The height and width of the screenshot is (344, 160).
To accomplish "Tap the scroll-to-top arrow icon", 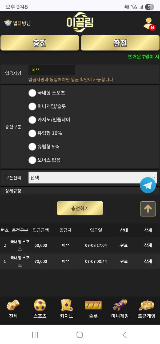I will click(x=148, y=209).
